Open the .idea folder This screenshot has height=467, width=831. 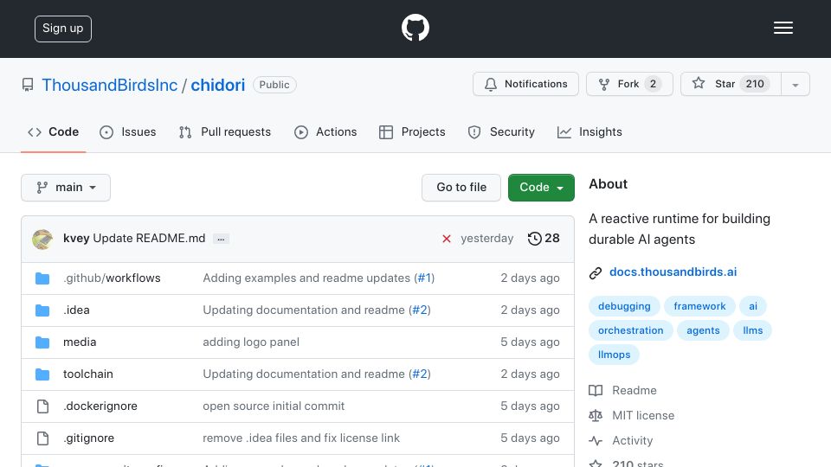[76, 310]
